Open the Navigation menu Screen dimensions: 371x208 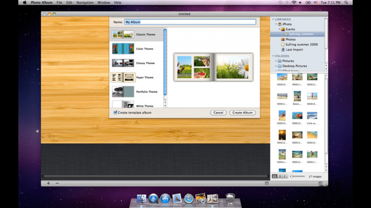point(85,3)
